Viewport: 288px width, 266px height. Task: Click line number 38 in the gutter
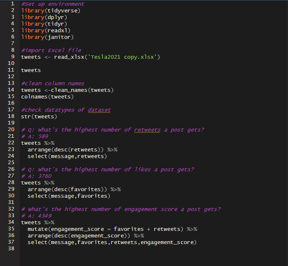11,249
